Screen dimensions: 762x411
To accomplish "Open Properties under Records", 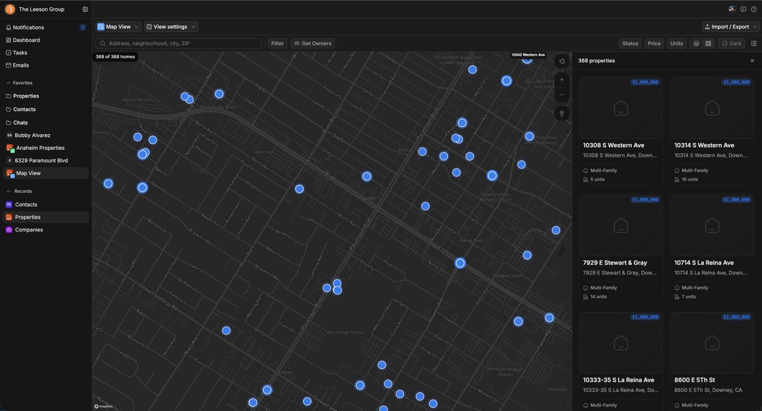I will coord(46,217).
